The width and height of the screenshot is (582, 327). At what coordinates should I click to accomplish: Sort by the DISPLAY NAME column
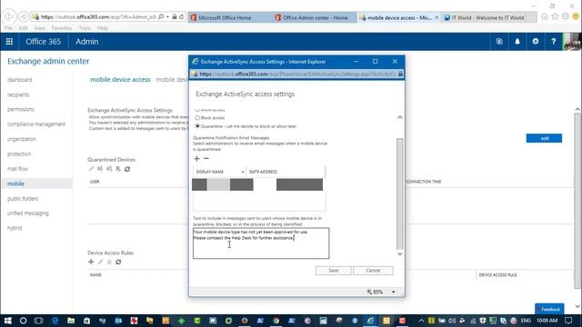[x=219, y=172]
